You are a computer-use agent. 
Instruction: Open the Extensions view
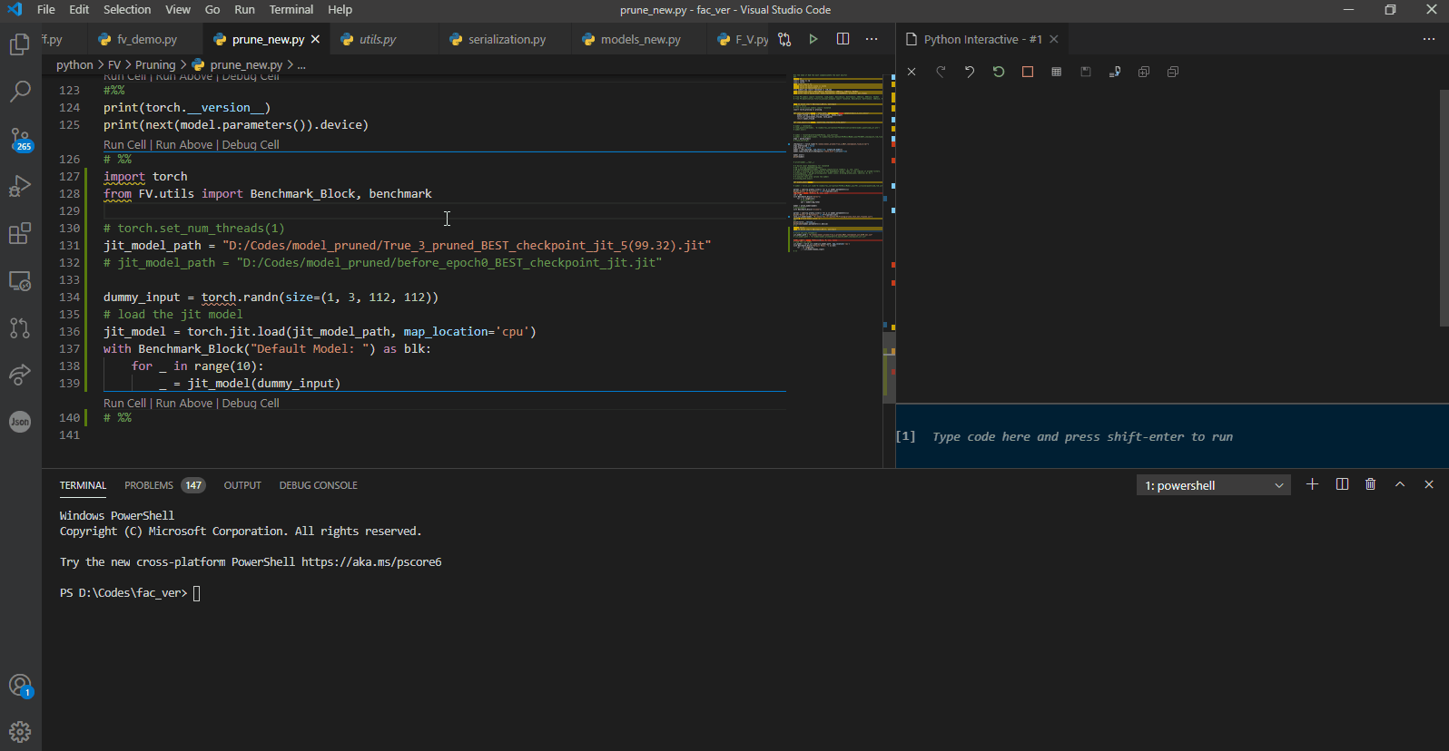click(20, 233)
